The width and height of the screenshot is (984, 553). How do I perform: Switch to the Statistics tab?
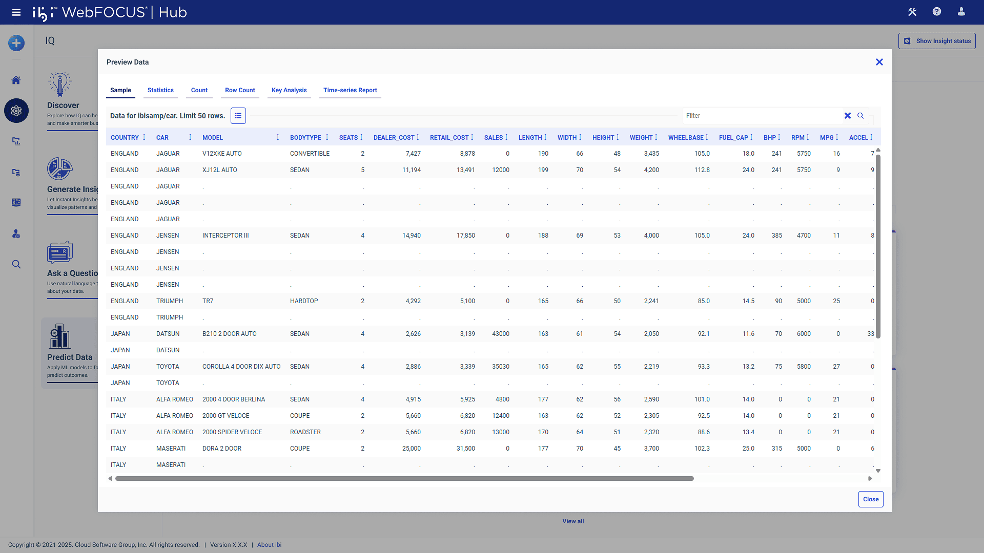(160, 90)
